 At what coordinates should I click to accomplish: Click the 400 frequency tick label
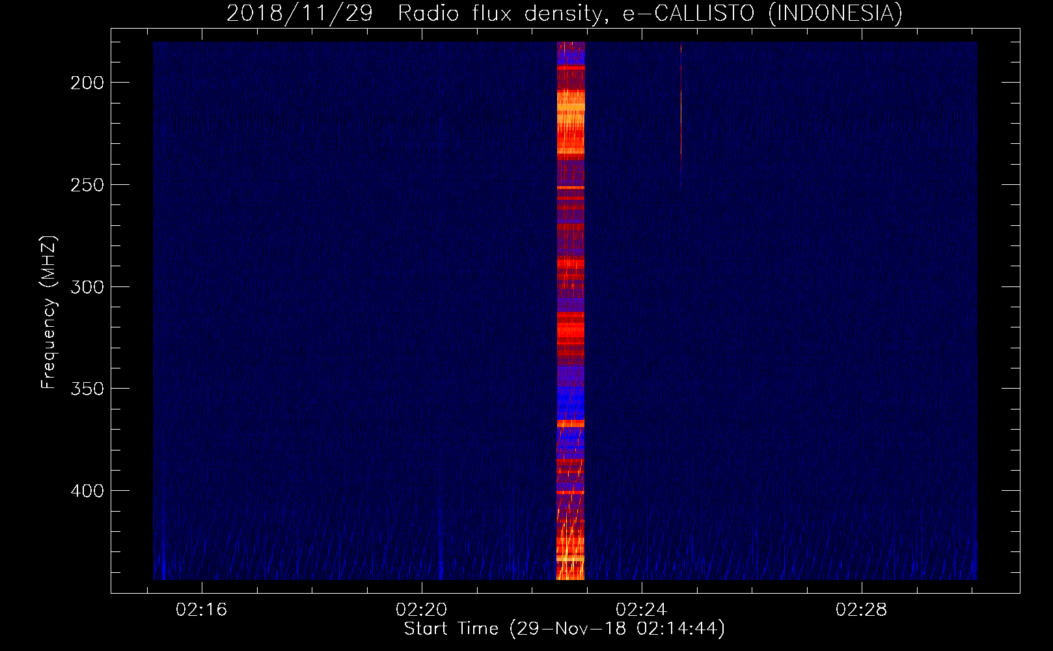[x=87, y=491]
